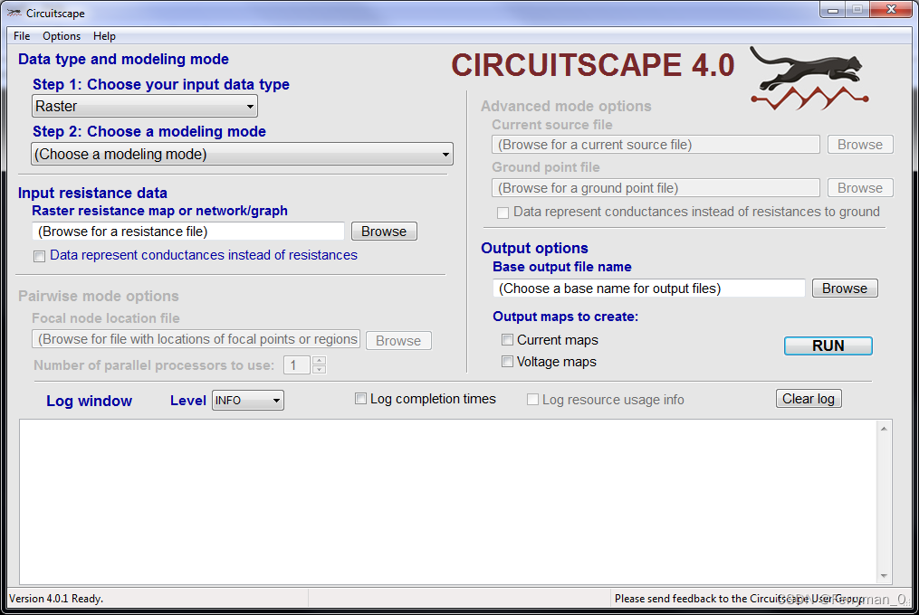This screenshot has width=919, height=615.
Task: Click the 'Step 2: Choose a modeling mode' label
Action: click(x=149, y=131)
